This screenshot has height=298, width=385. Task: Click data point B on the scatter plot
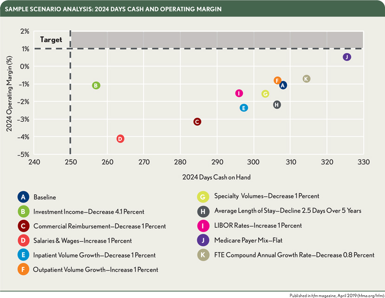[96, 86]
